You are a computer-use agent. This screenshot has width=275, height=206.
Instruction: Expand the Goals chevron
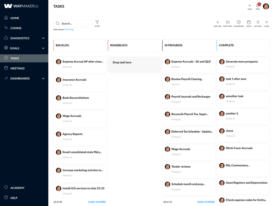pyautogui.click(x=43, y=48)
